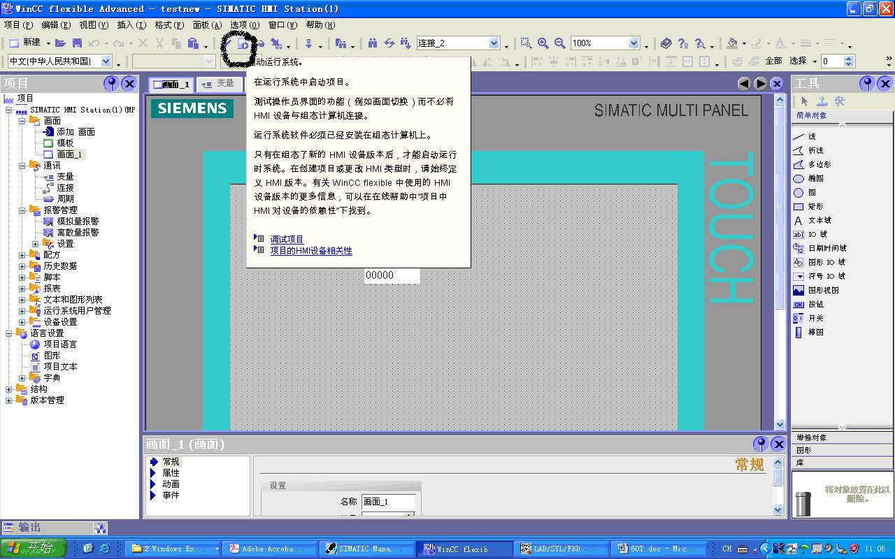Click the help book icon
This screenshot has height=559, width=895.
coord(666,43)
